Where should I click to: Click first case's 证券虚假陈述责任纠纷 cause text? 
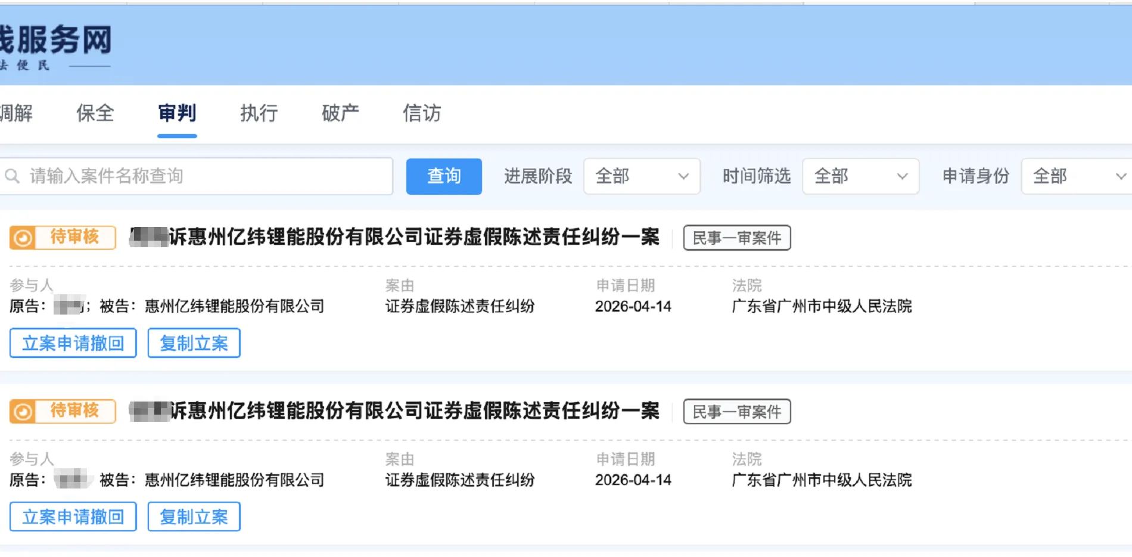pos(460,306)
